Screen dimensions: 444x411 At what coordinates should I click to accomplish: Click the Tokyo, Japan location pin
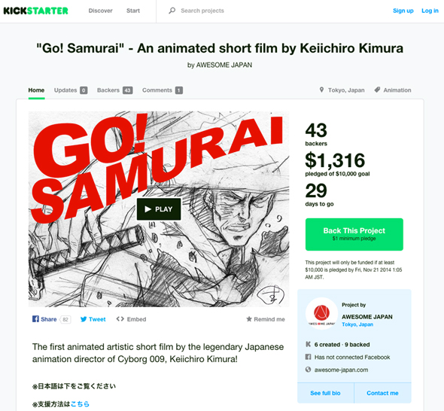pyautogui.click(x=321, y=90)
